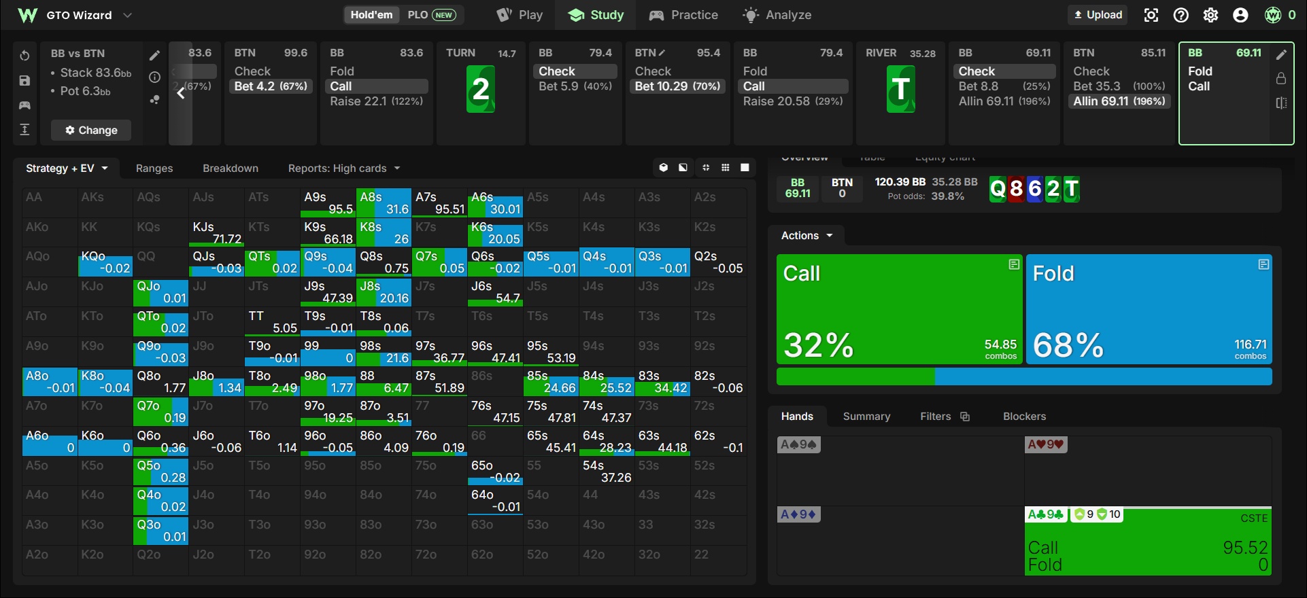Toggle the lock icon on the current BB node
This screenshot has width=1307, height=598.
[x=1281, y=79]
